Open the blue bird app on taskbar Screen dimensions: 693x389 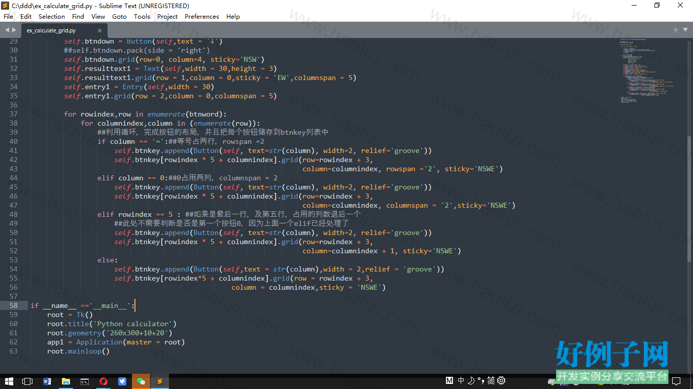(x=122, y=381)
